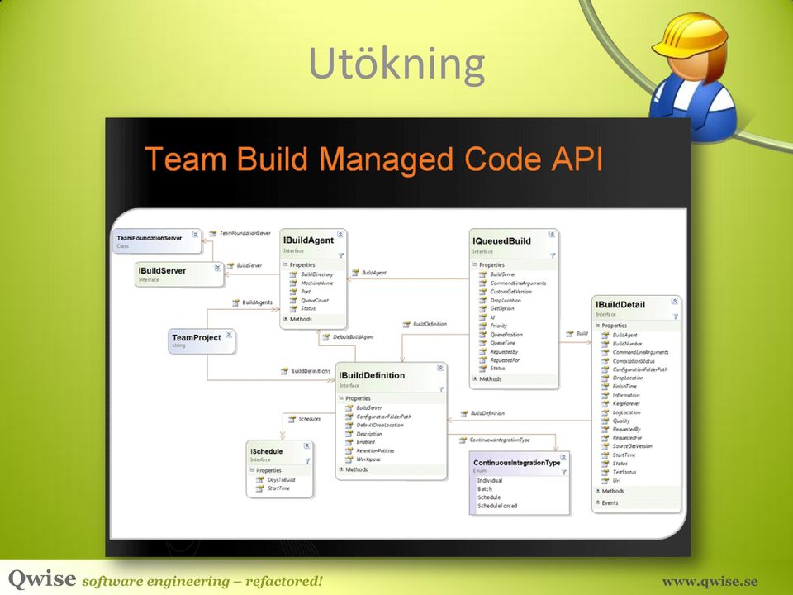Select the Enabled property in IBuildDefinition
This screenshot has width=793, height=595.
tap(366, 441)
